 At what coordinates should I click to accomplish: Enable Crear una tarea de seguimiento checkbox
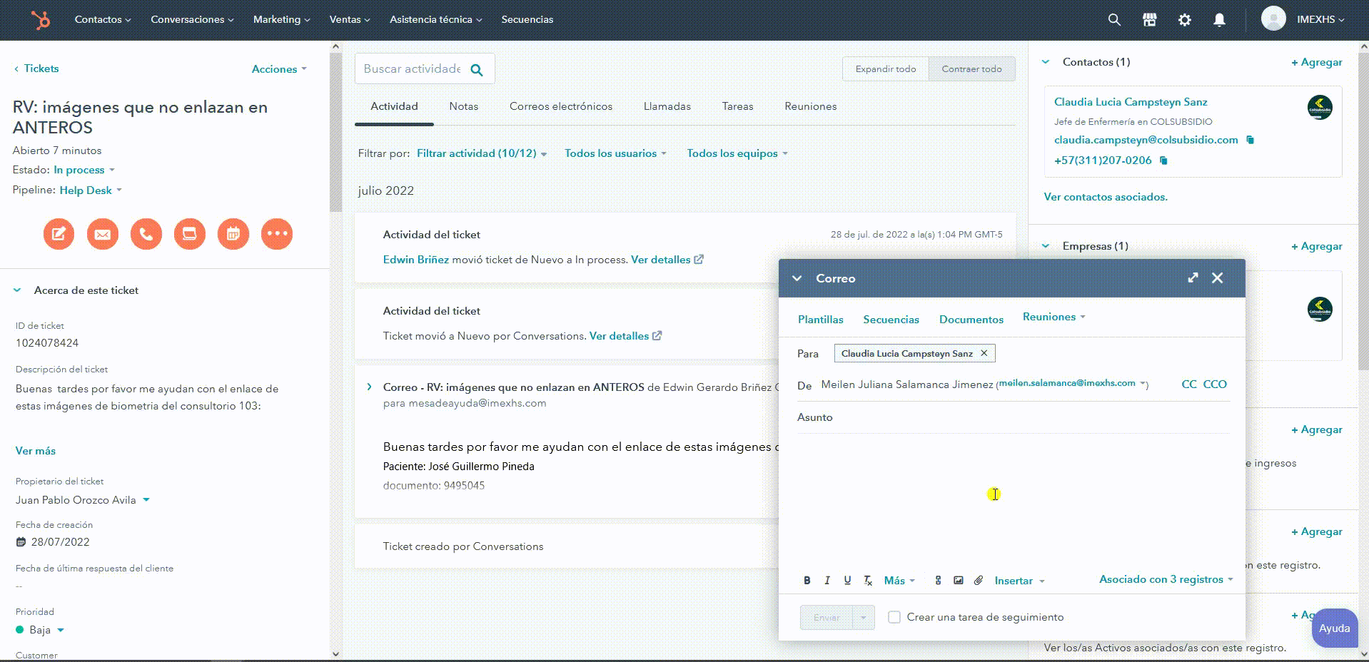pyautogui.click(x=894, y=617)
